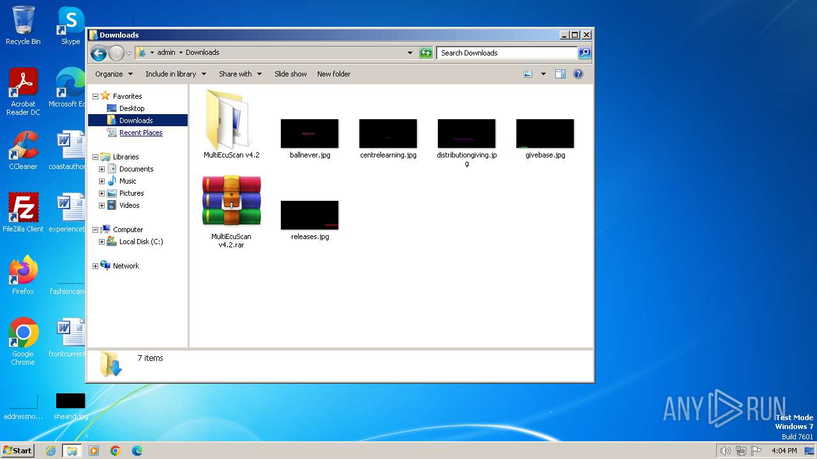Open Explorer help icon
This screenshot has width=817, height=459.
coord(578,74)
